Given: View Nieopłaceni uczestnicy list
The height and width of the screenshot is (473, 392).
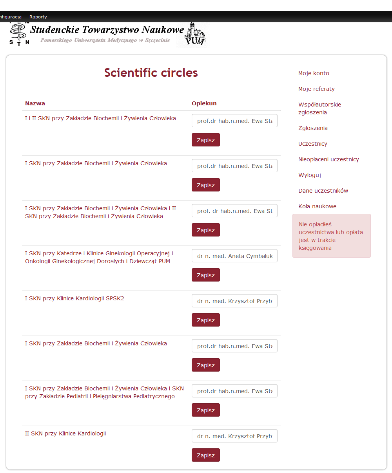Looking at the screenshot, I should coord(328,159).
